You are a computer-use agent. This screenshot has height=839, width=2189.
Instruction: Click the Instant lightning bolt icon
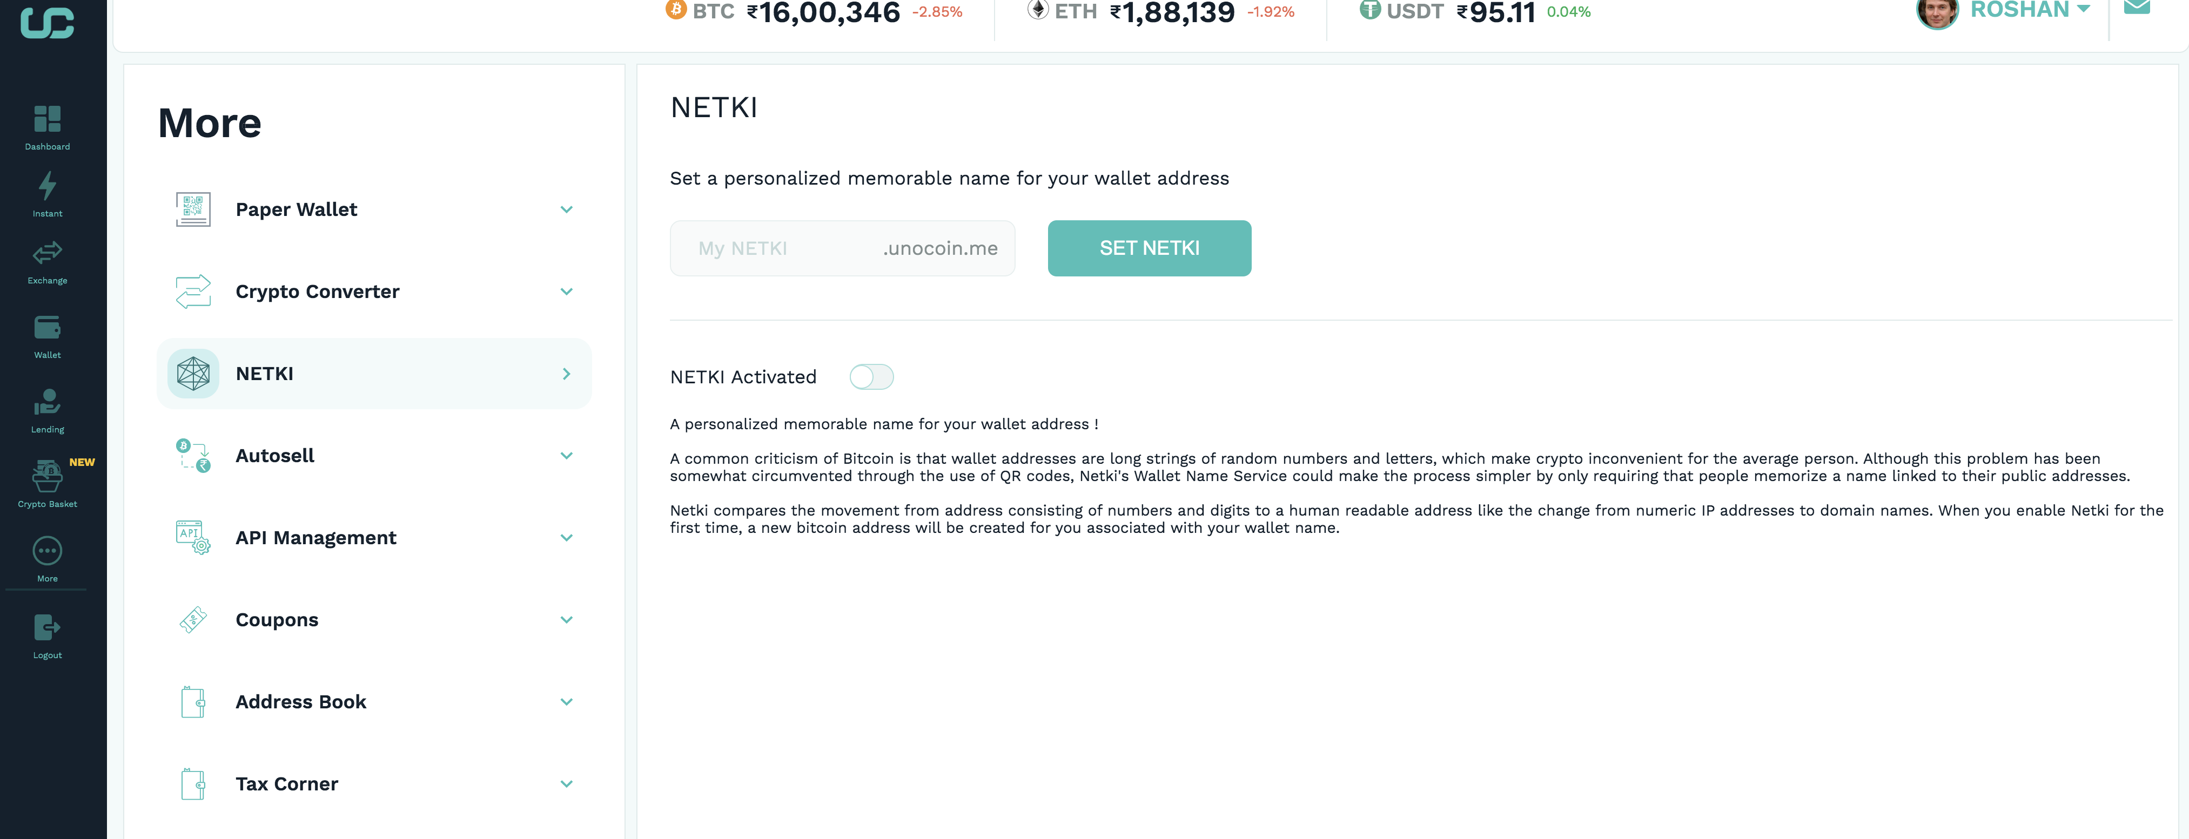coord(48,186)
